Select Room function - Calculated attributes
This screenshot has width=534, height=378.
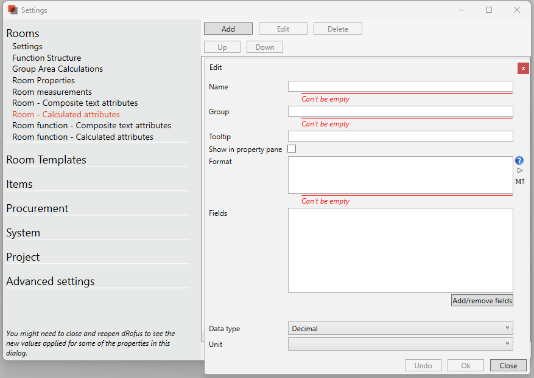pos(83,137)
